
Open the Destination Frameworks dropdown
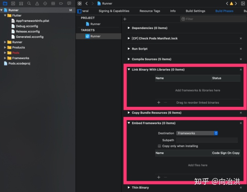point(197,133)
